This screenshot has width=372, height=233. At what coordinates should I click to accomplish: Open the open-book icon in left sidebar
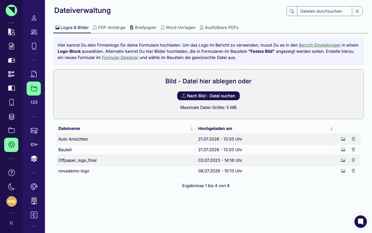11,88
